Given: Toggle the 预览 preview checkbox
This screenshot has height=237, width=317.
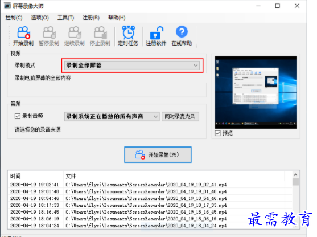Looking at the screenshot, I should pyautogui.click(x=218, y=133).
